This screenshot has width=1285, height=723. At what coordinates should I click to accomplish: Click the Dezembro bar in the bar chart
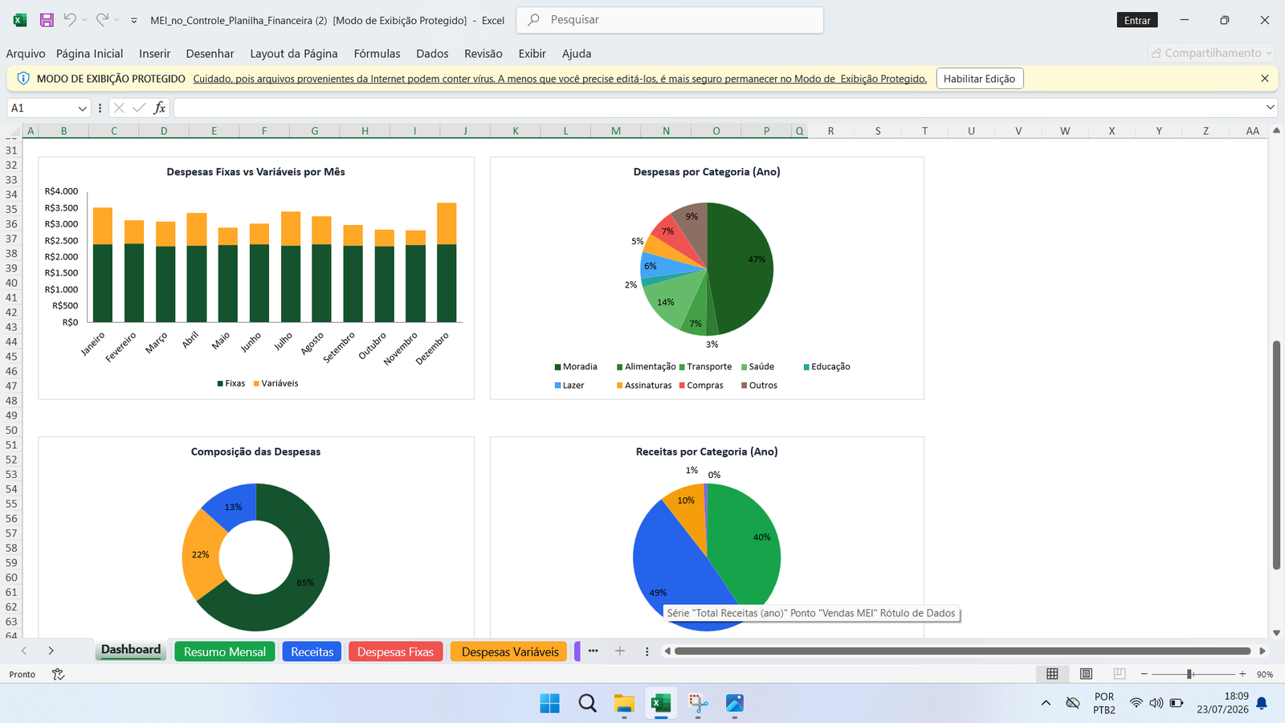[447, 263]
